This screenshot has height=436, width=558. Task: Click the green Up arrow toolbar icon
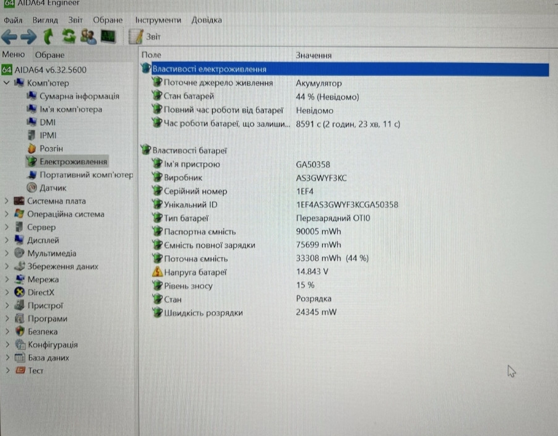coord(49,37)
